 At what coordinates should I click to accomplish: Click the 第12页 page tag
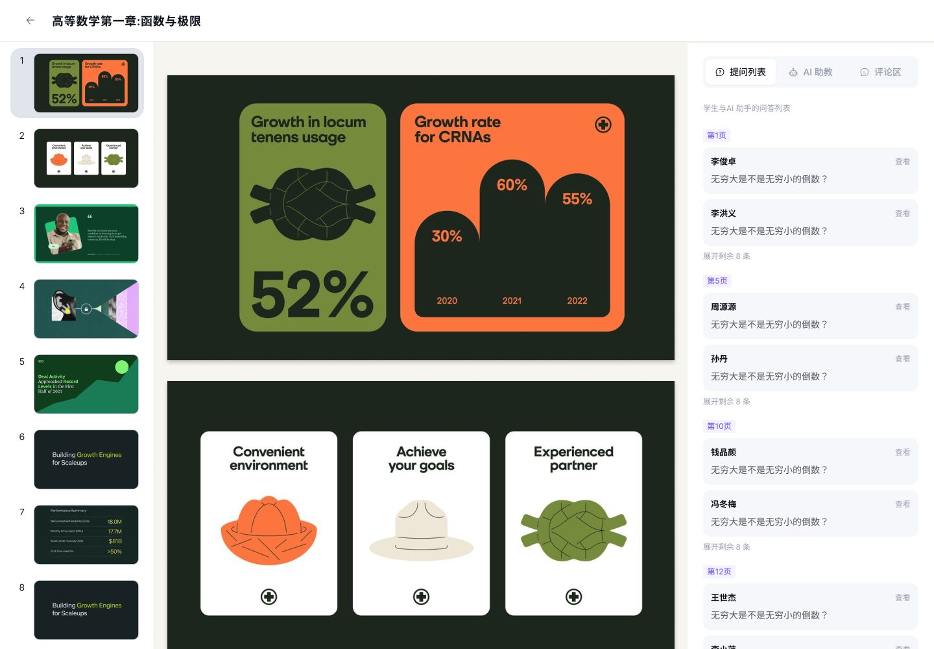coord(719,572)
